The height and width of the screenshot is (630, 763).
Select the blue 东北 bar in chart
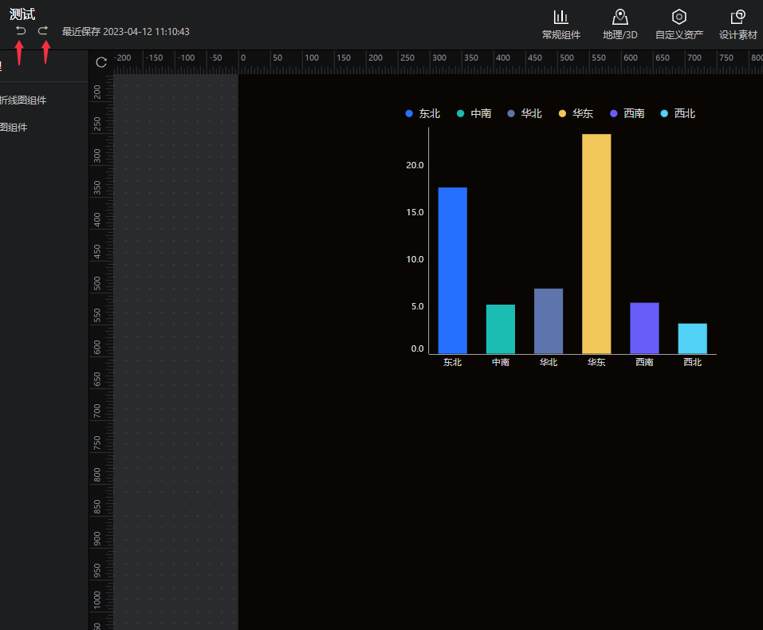452,270
